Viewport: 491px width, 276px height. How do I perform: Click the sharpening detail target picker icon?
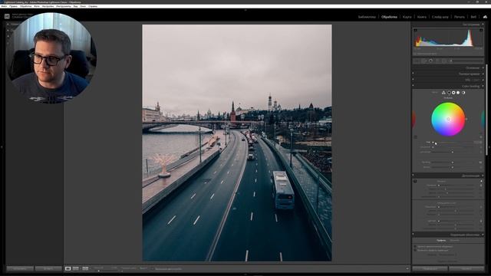(415, 181)
